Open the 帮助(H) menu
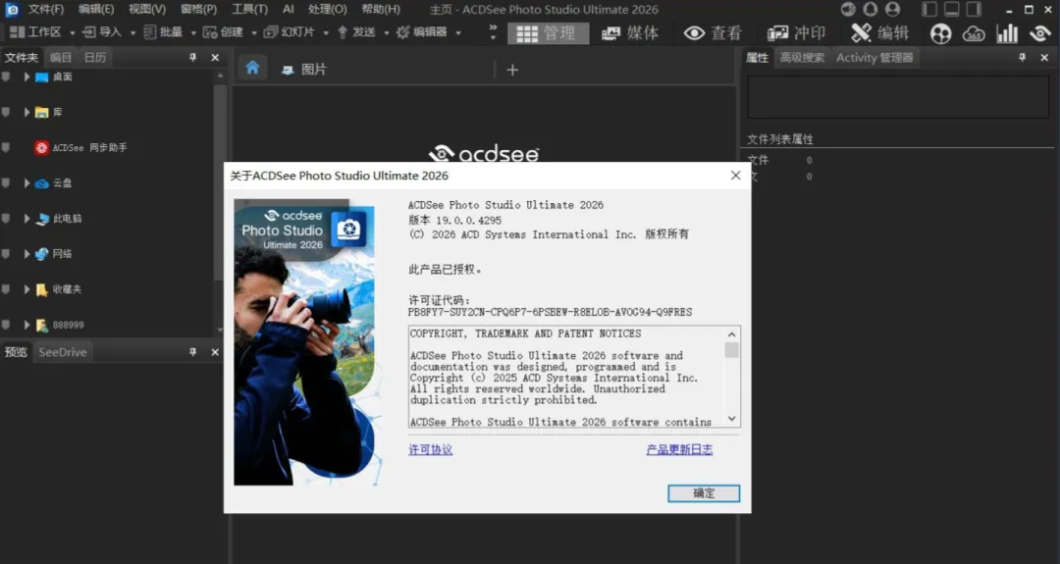 (381, 10)
